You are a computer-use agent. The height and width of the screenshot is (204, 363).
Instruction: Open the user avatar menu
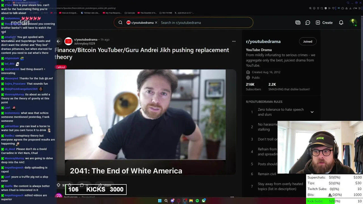pos(353,22)
